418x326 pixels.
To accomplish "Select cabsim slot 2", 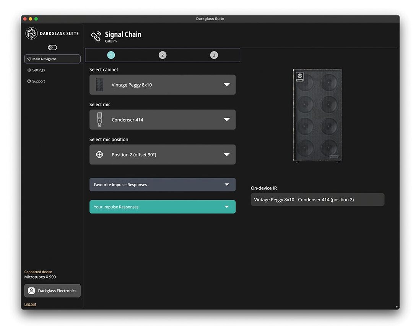I will coord(163,55).
